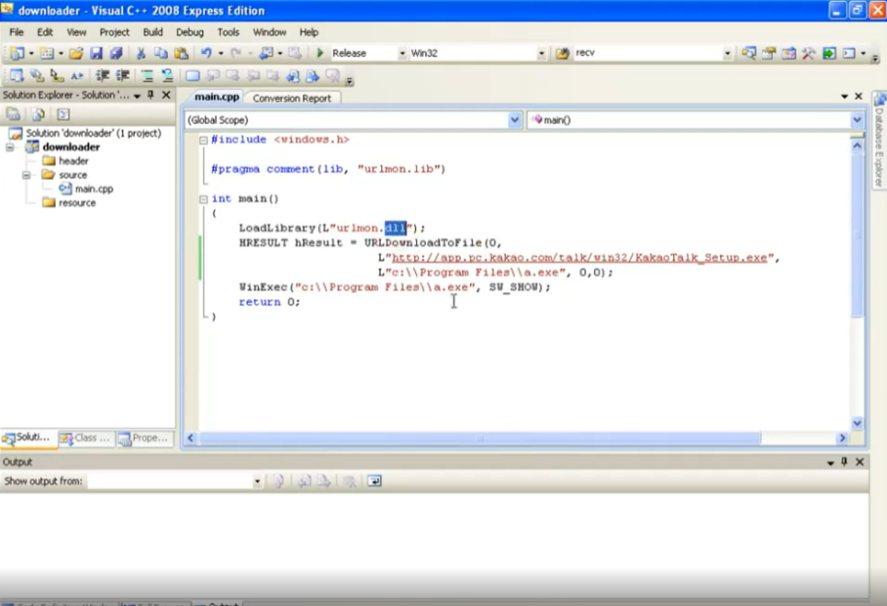This screenshot has height=606, width=887.
Task: Switch to the Properties panel tab
Action: click(x=145, y=438)
